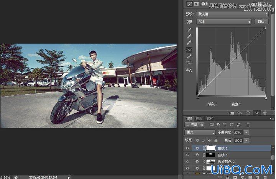The height and width of the screenshot is (179, 276).
Task: Open the opacity slider arrow
Action: [246, 132]
